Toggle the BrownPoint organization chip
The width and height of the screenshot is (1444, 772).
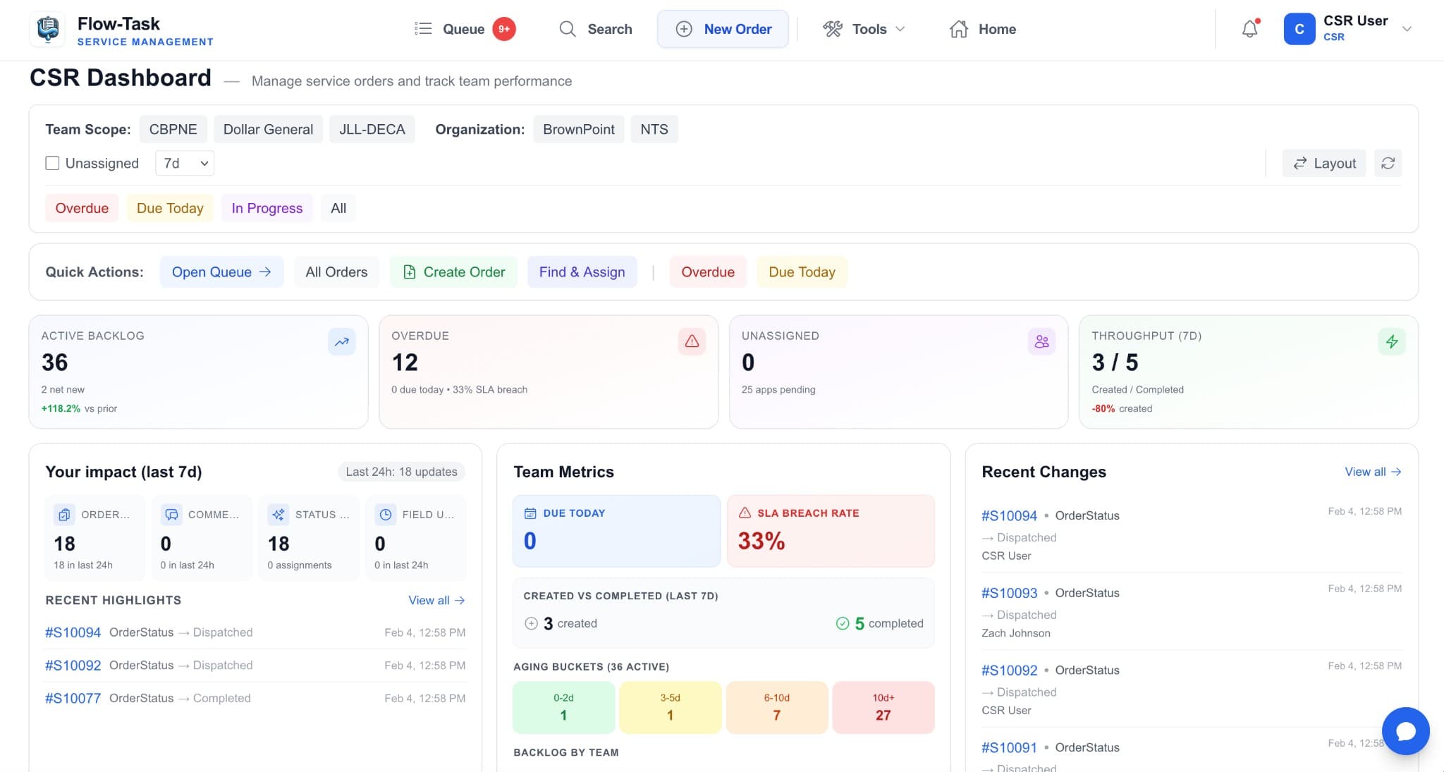coord(579,130)
